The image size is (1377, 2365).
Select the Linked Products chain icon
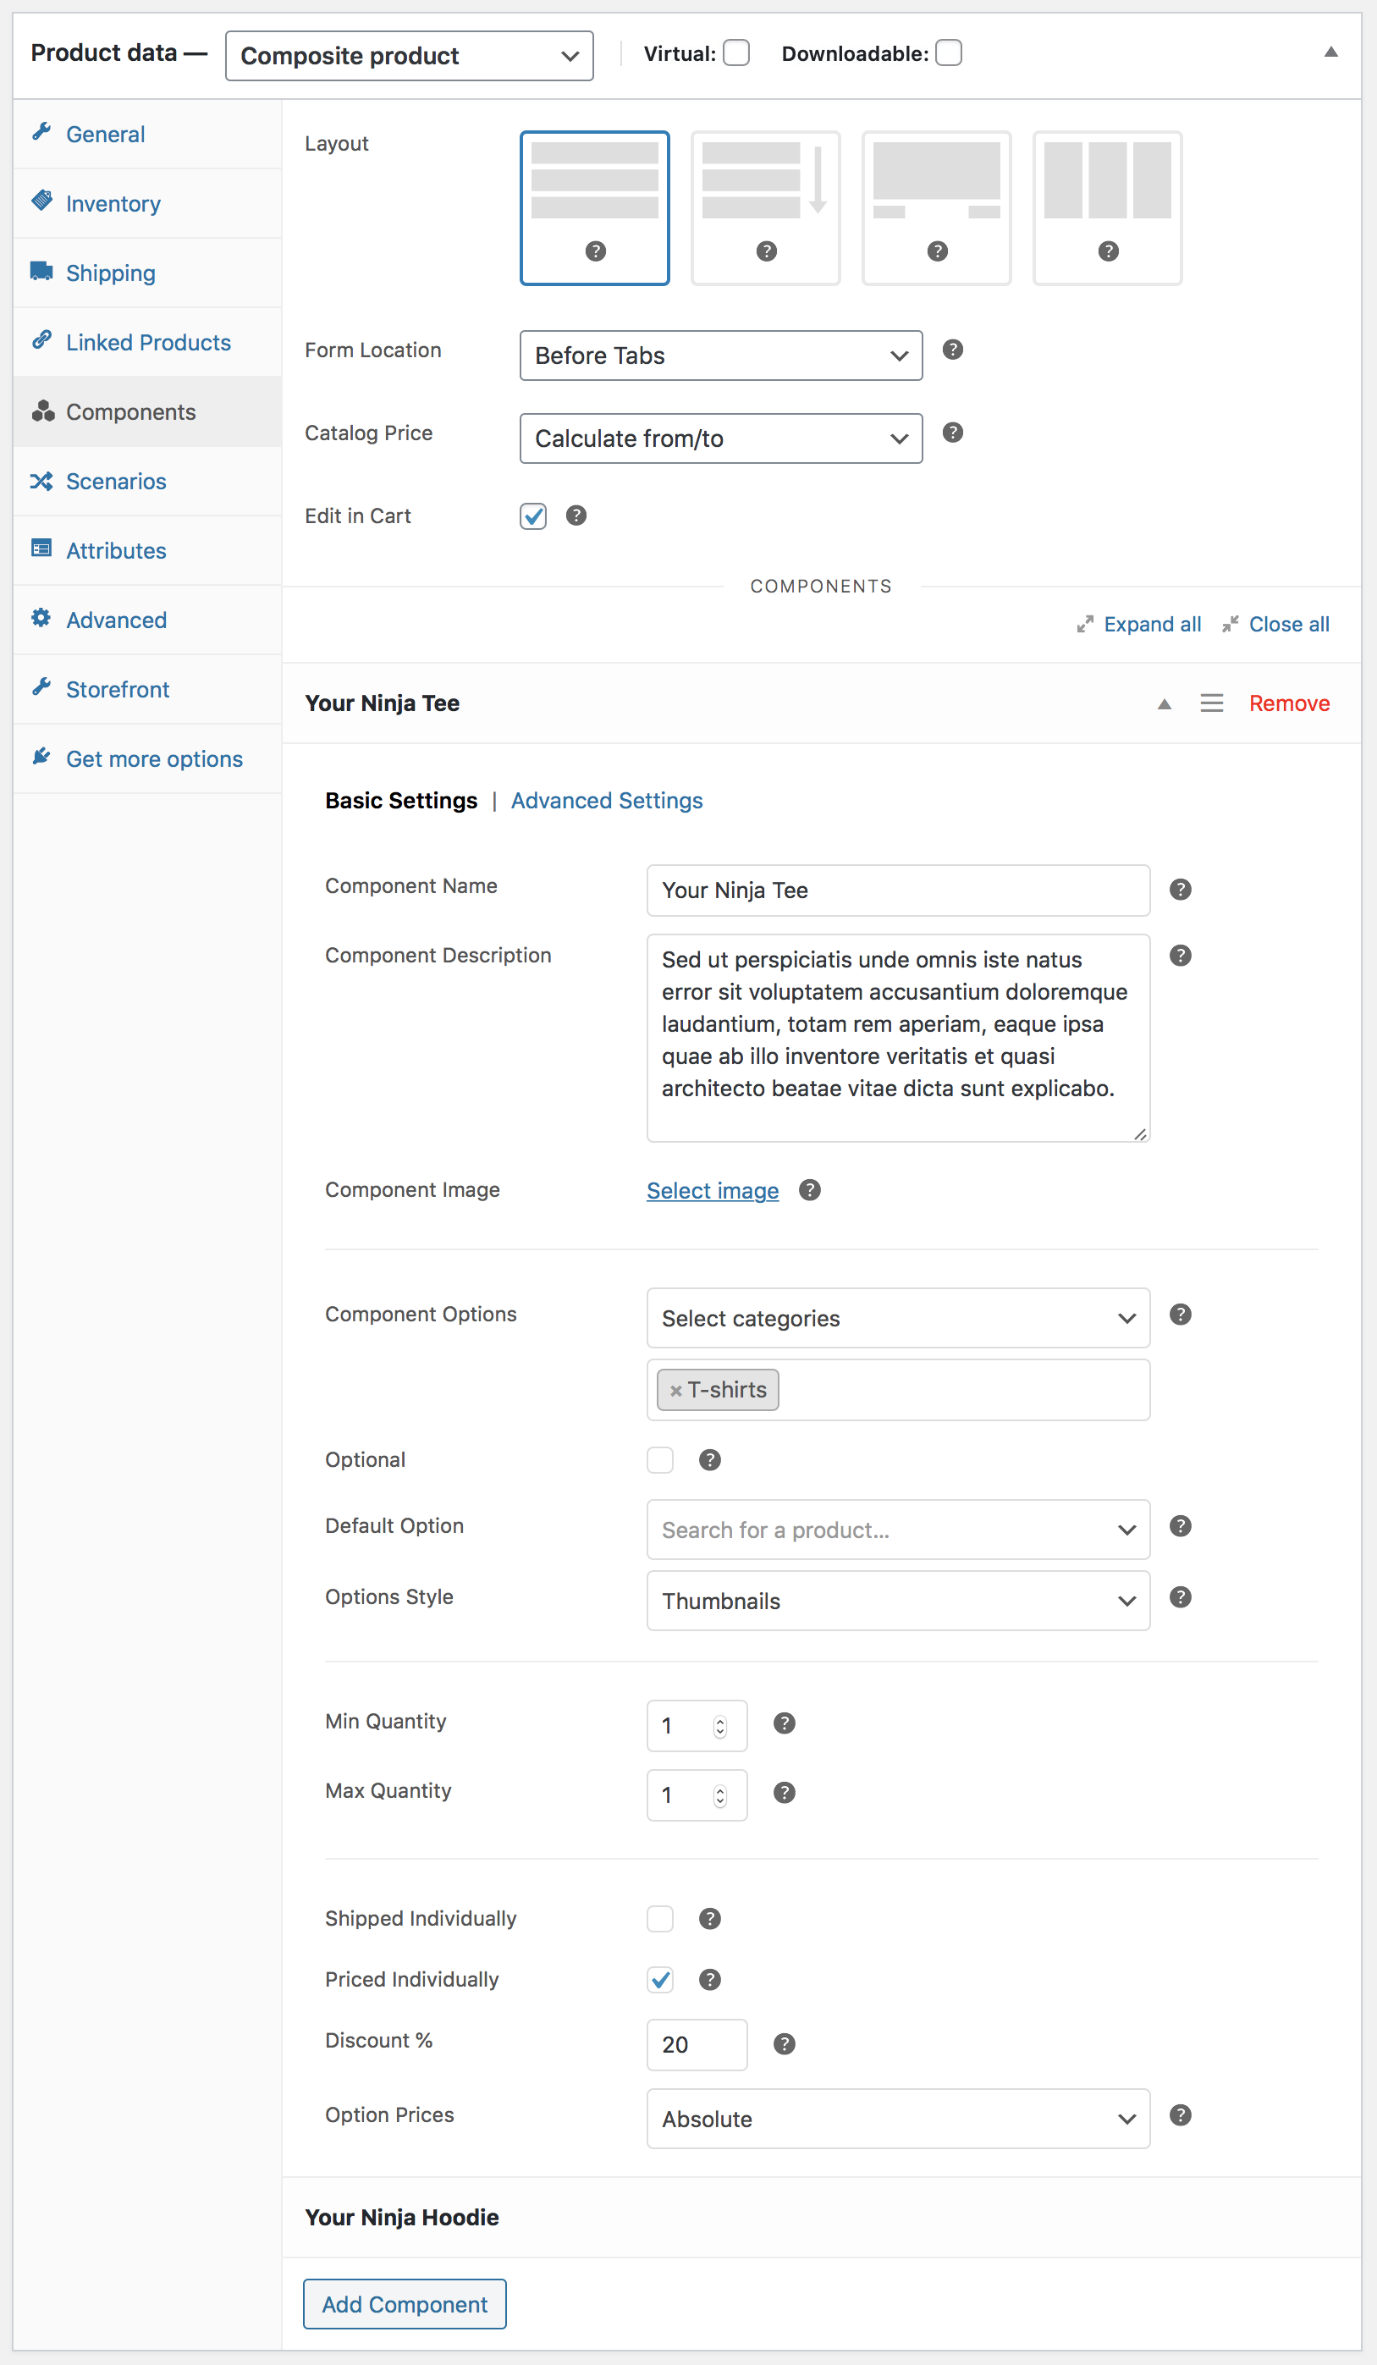pyautogui.click(x=41, y=342)
